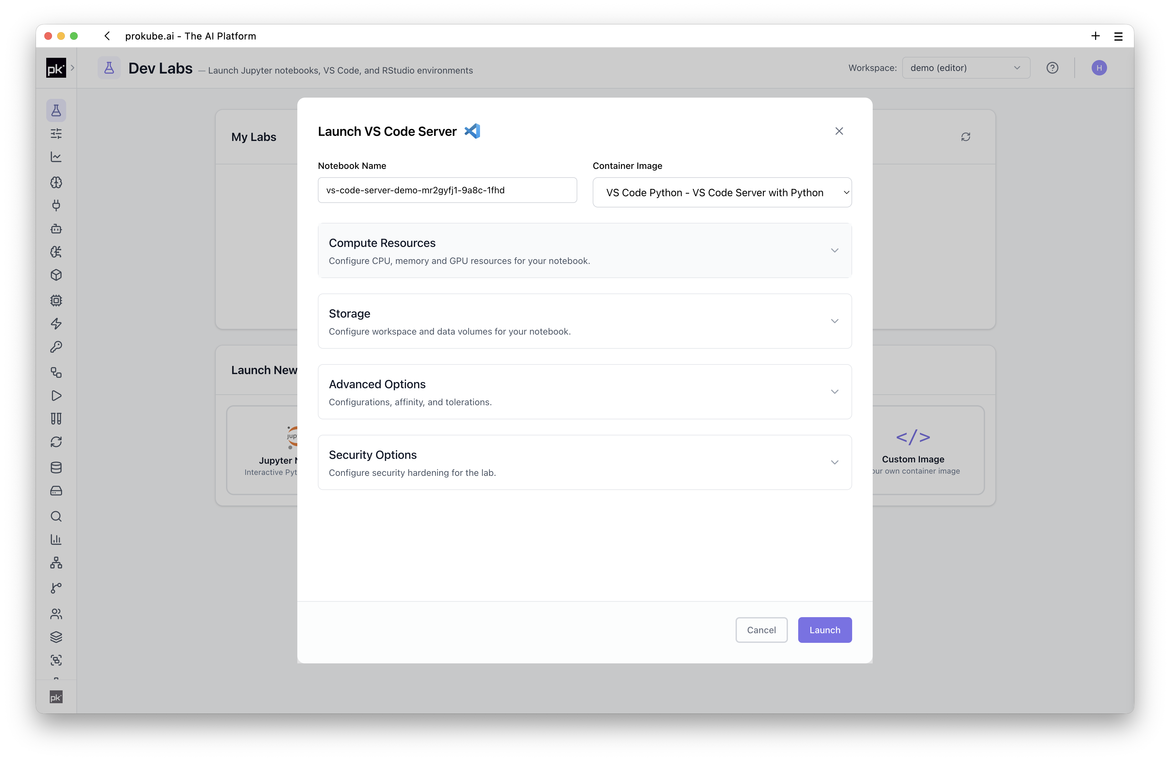The width and height of the screenshot is (1170, 761).
Task: Open the users team sidebar icon
Action: pos(56,614)
